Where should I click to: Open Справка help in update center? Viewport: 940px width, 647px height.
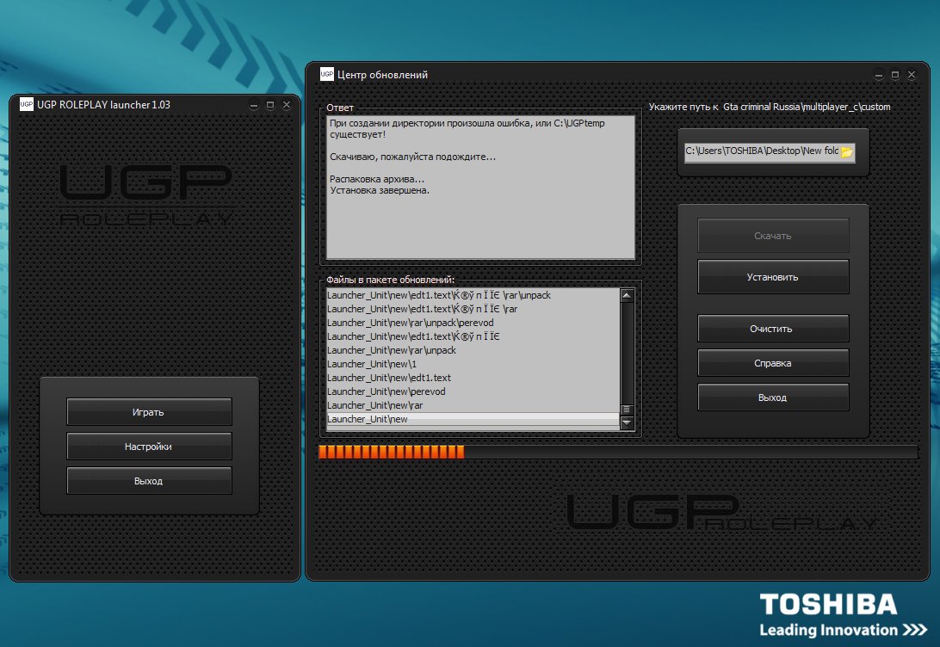point(772,363)
